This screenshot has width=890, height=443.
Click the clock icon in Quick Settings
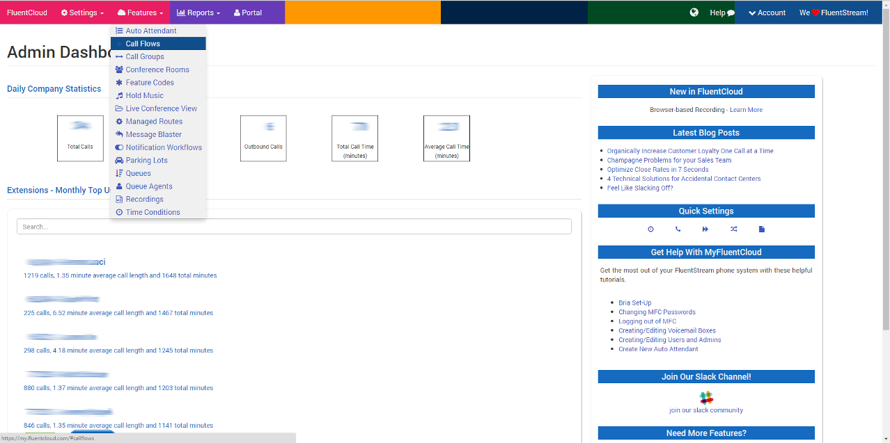coord(650,229)
